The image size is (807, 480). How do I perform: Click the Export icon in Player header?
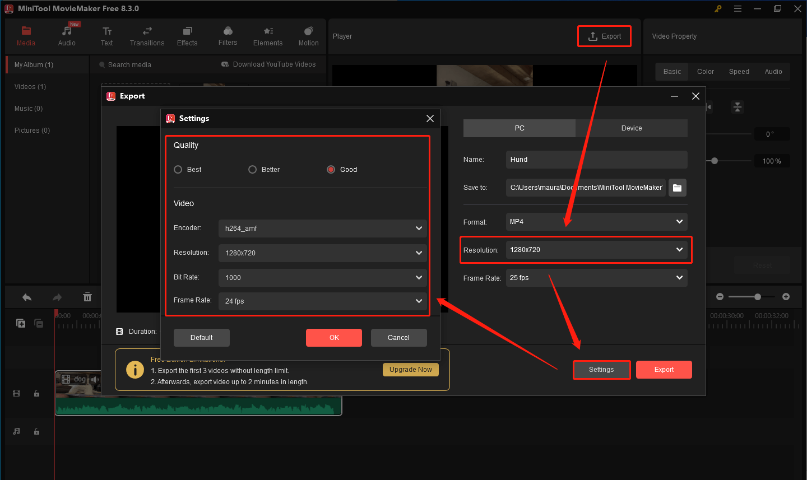[x=593, y=36]
